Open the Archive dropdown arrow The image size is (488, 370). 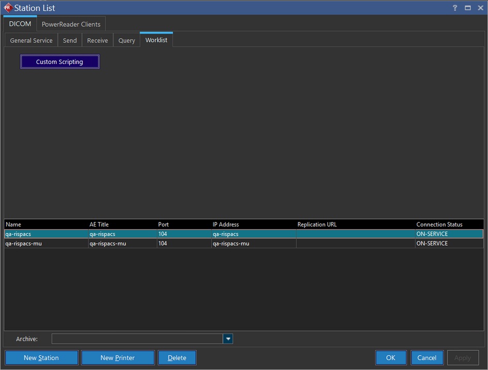coord(228,339)
